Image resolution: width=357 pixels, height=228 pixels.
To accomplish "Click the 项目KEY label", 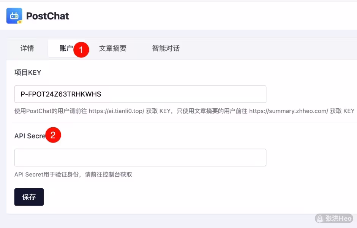I will coord(28,73).
